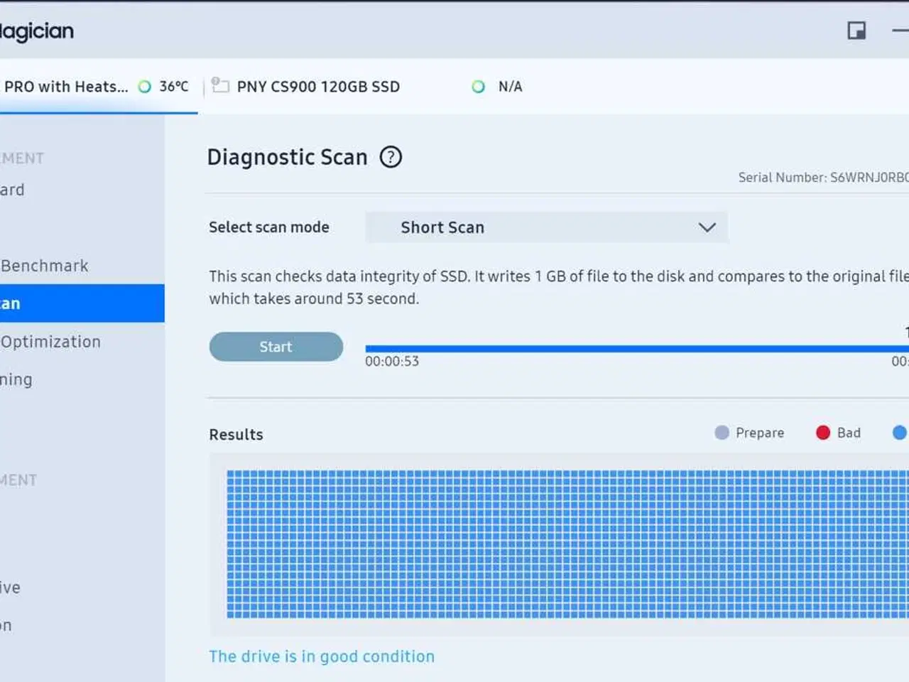Click the help icon beside Diagnostic Scan

tap(391, 157)
